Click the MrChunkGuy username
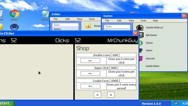The height and width of the screenshot is (106, 188). coord(122,41)
